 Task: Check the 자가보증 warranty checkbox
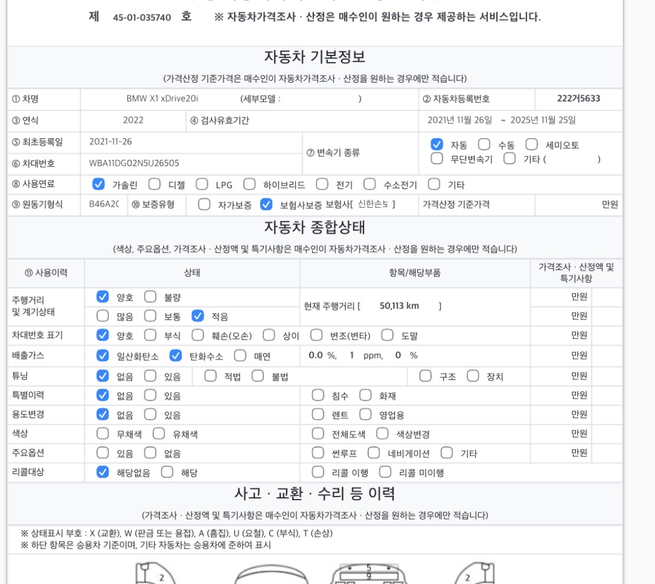pos(204,204)
